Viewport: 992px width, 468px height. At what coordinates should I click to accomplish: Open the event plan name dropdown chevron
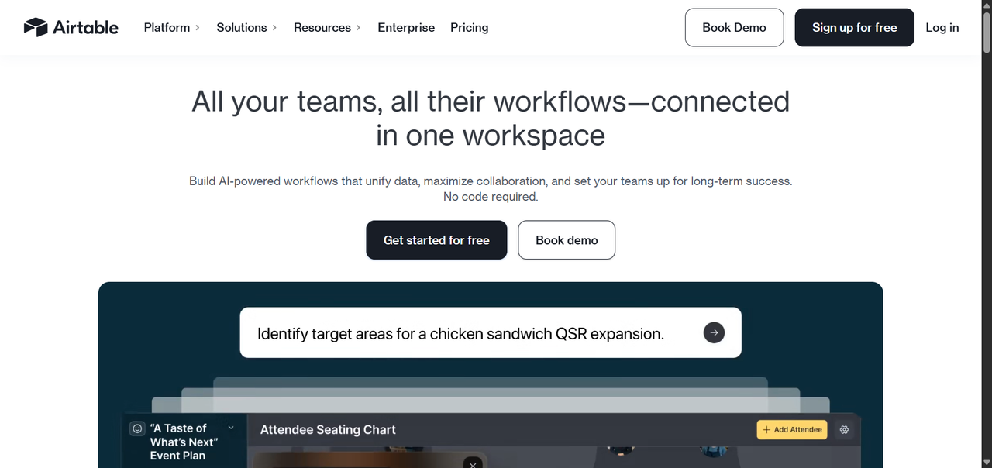[x=231, y=428]
